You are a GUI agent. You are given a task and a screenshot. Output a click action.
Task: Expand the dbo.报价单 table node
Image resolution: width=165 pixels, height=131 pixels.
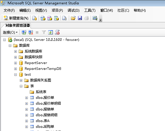click(x=26, y=98)
